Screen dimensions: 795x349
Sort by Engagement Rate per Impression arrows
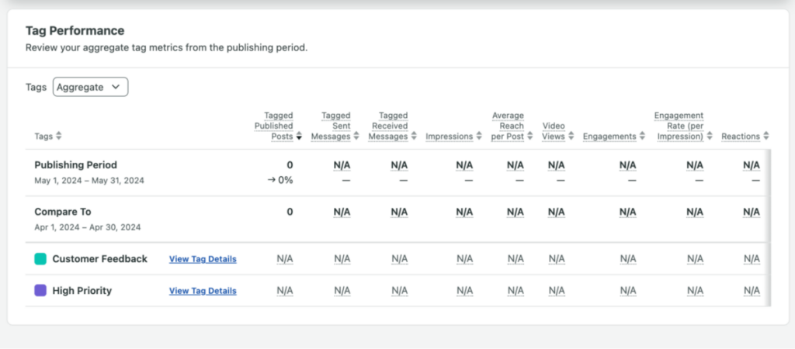tap(710, 136)
